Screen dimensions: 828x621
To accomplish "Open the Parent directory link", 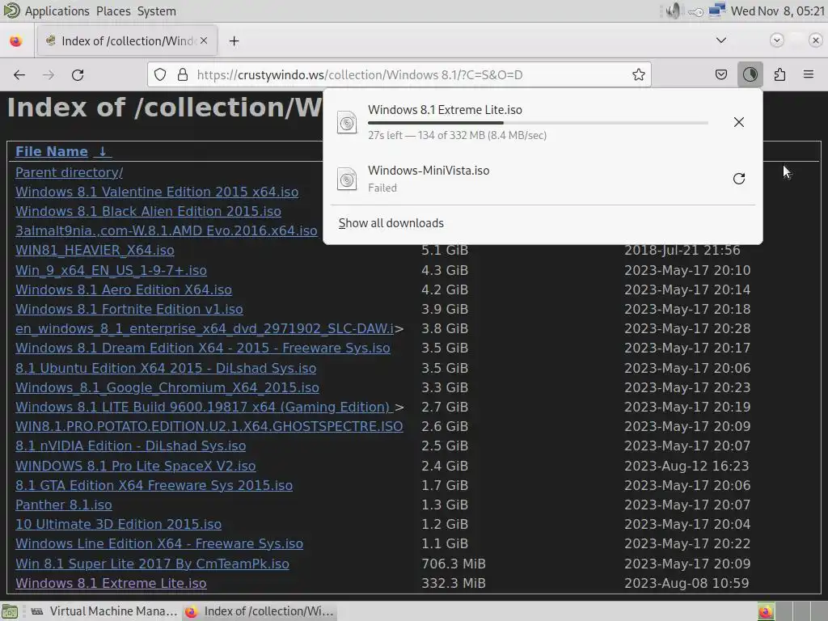I will [70, 173].
